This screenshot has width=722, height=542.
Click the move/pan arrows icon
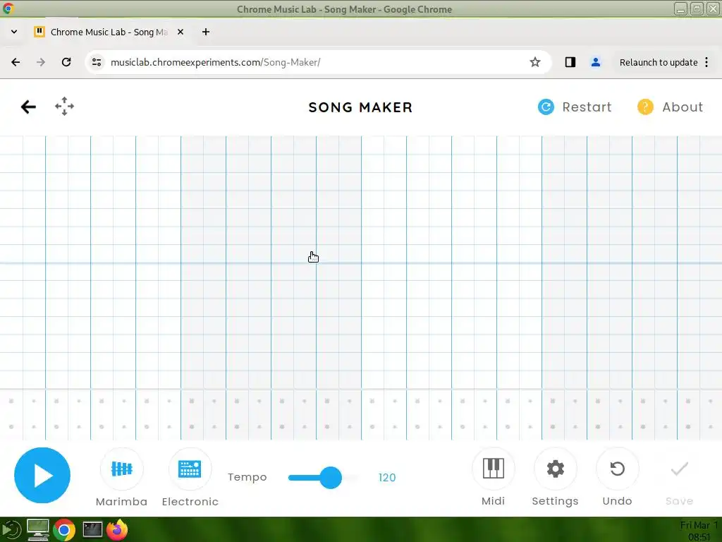(64, 107)
